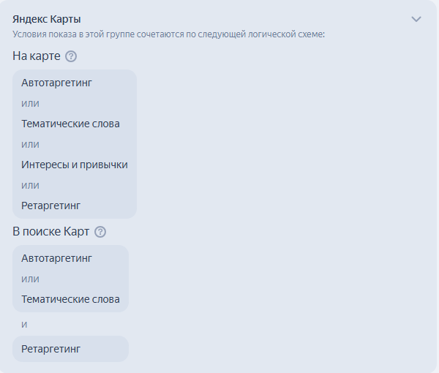The image size is (439, 373).
Task: Click help icon beside «В поиске Карт»
Action: [100, 232]
